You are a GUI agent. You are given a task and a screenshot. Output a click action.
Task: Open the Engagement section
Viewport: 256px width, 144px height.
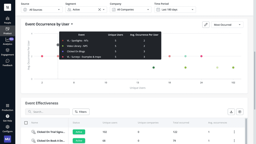point(7,52)
